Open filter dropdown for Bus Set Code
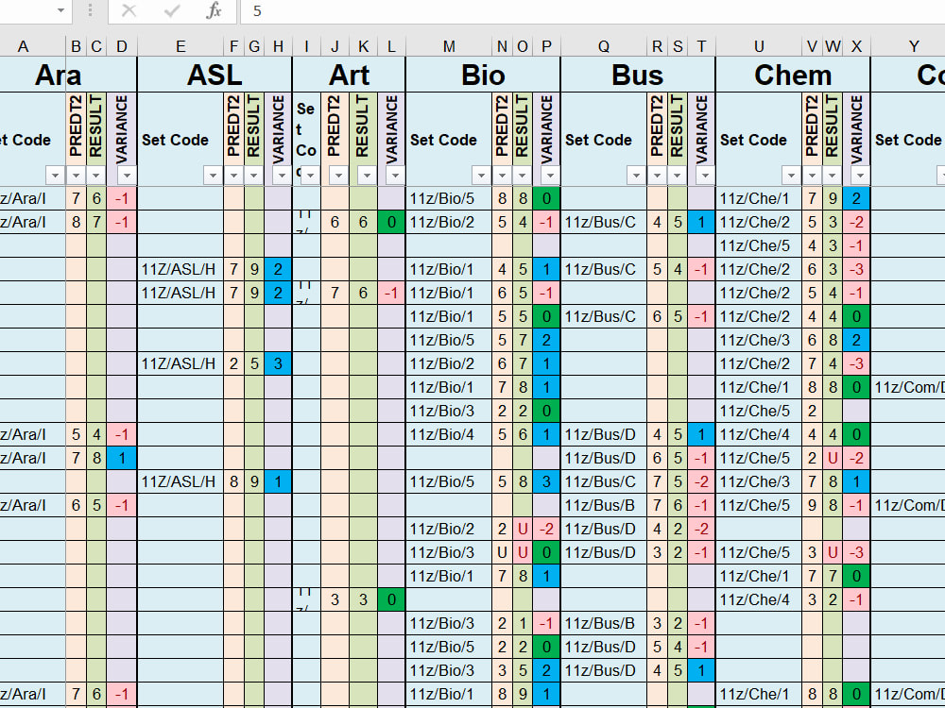 point(636,176)
